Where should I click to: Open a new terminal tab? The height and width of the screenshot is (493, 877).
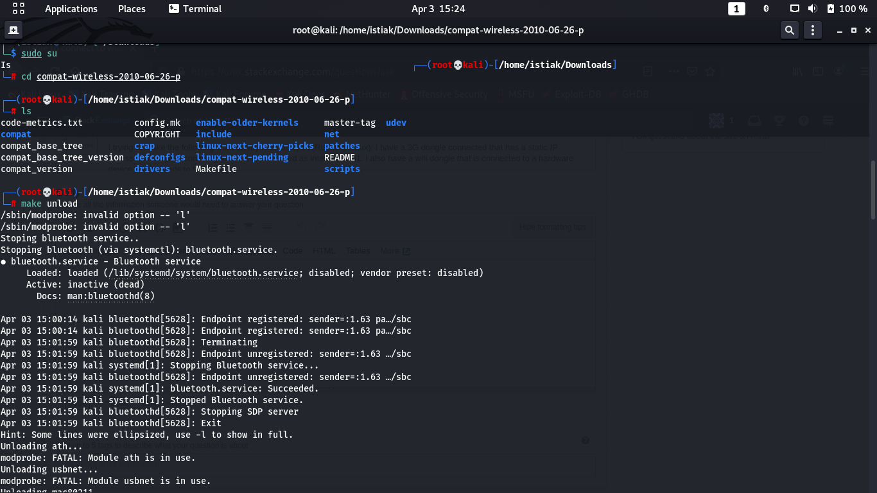tap(13, 30)
